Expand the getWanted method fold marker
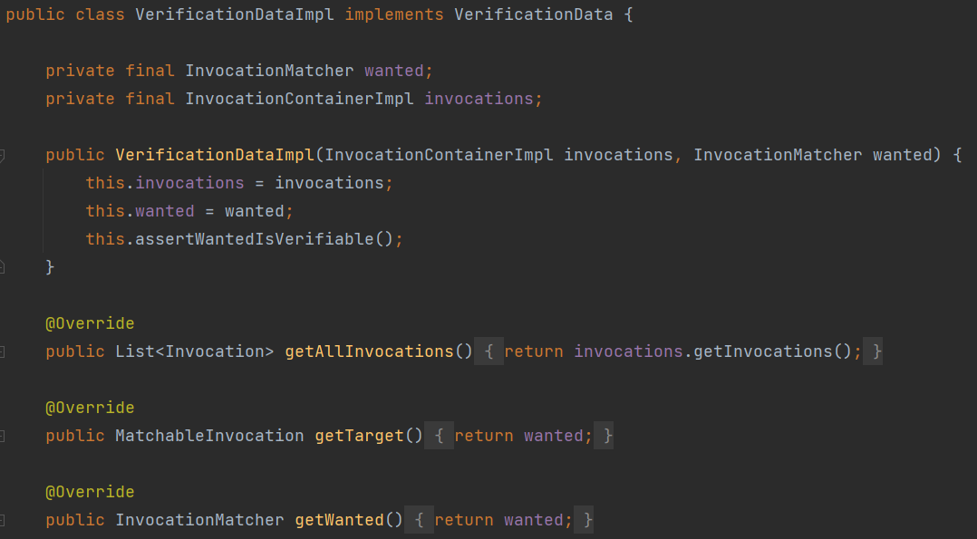This screenshot has height=539, width=977. pyautogui.click(x=3, y=520)
